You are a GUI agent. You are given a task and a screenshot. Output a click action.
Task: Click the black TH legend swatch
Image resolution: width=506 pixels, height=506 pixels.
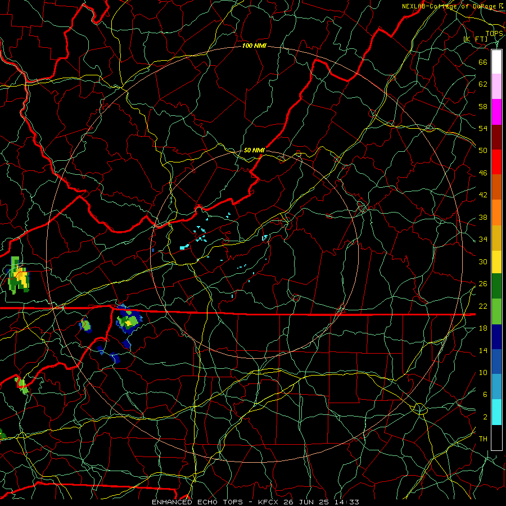(x=496, y=437)
